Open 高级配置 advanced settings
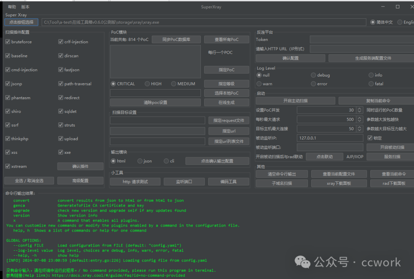 coord(80,181)
